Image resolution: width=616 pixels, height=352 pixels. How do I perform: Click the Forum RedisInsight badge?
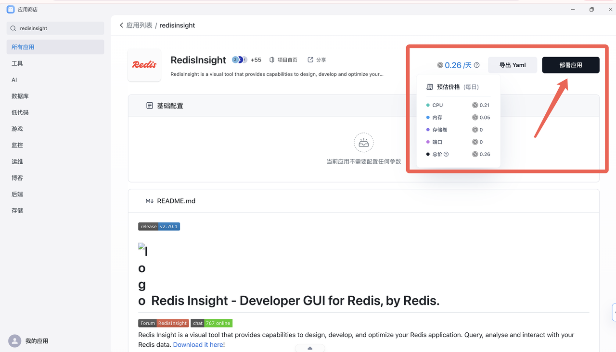(164, 323)
